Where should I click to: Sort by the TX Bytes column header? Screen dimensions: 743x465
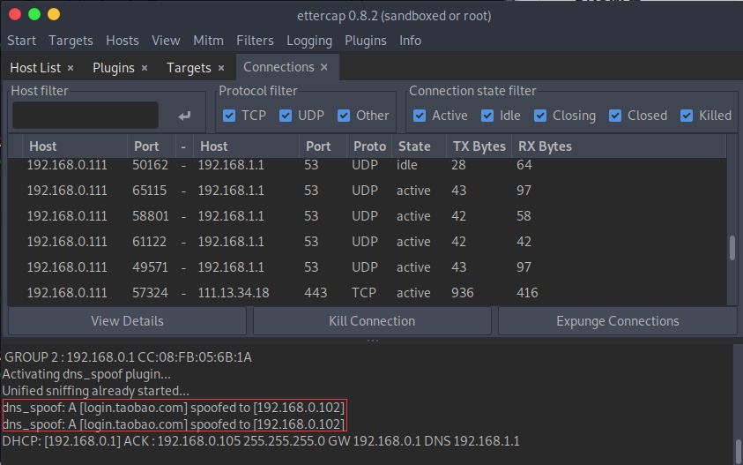479,146
